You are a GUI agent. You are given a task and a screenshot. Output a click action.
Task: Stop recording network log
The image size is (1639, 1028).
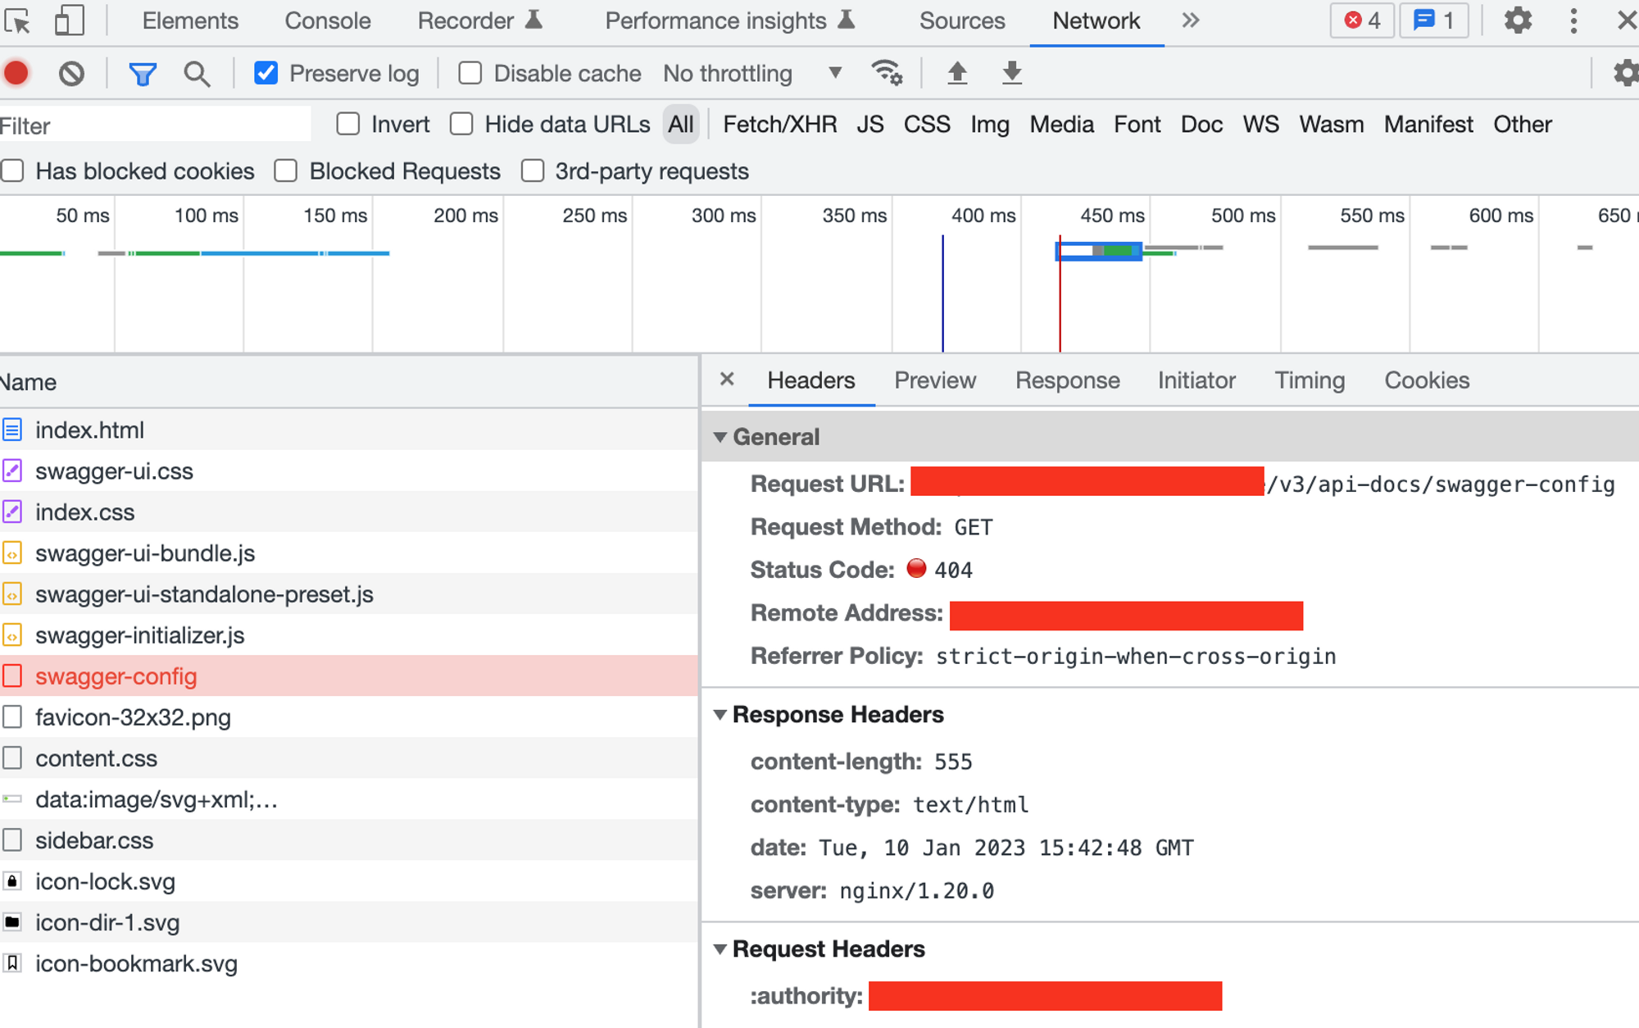point(16,74)
